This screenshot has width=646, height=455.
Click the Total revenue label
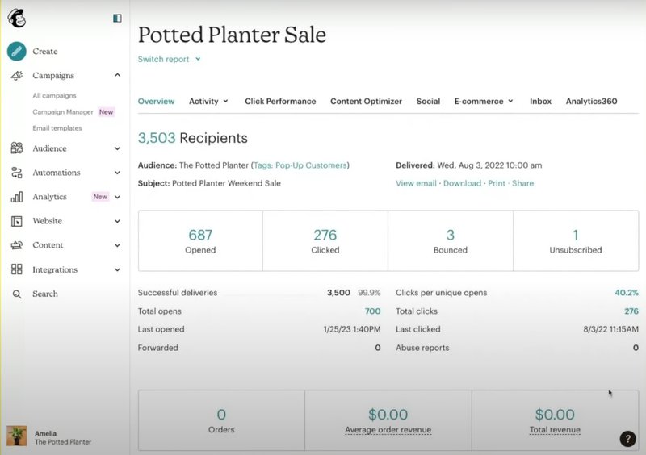pyautogui.click(x=555, y=429)
